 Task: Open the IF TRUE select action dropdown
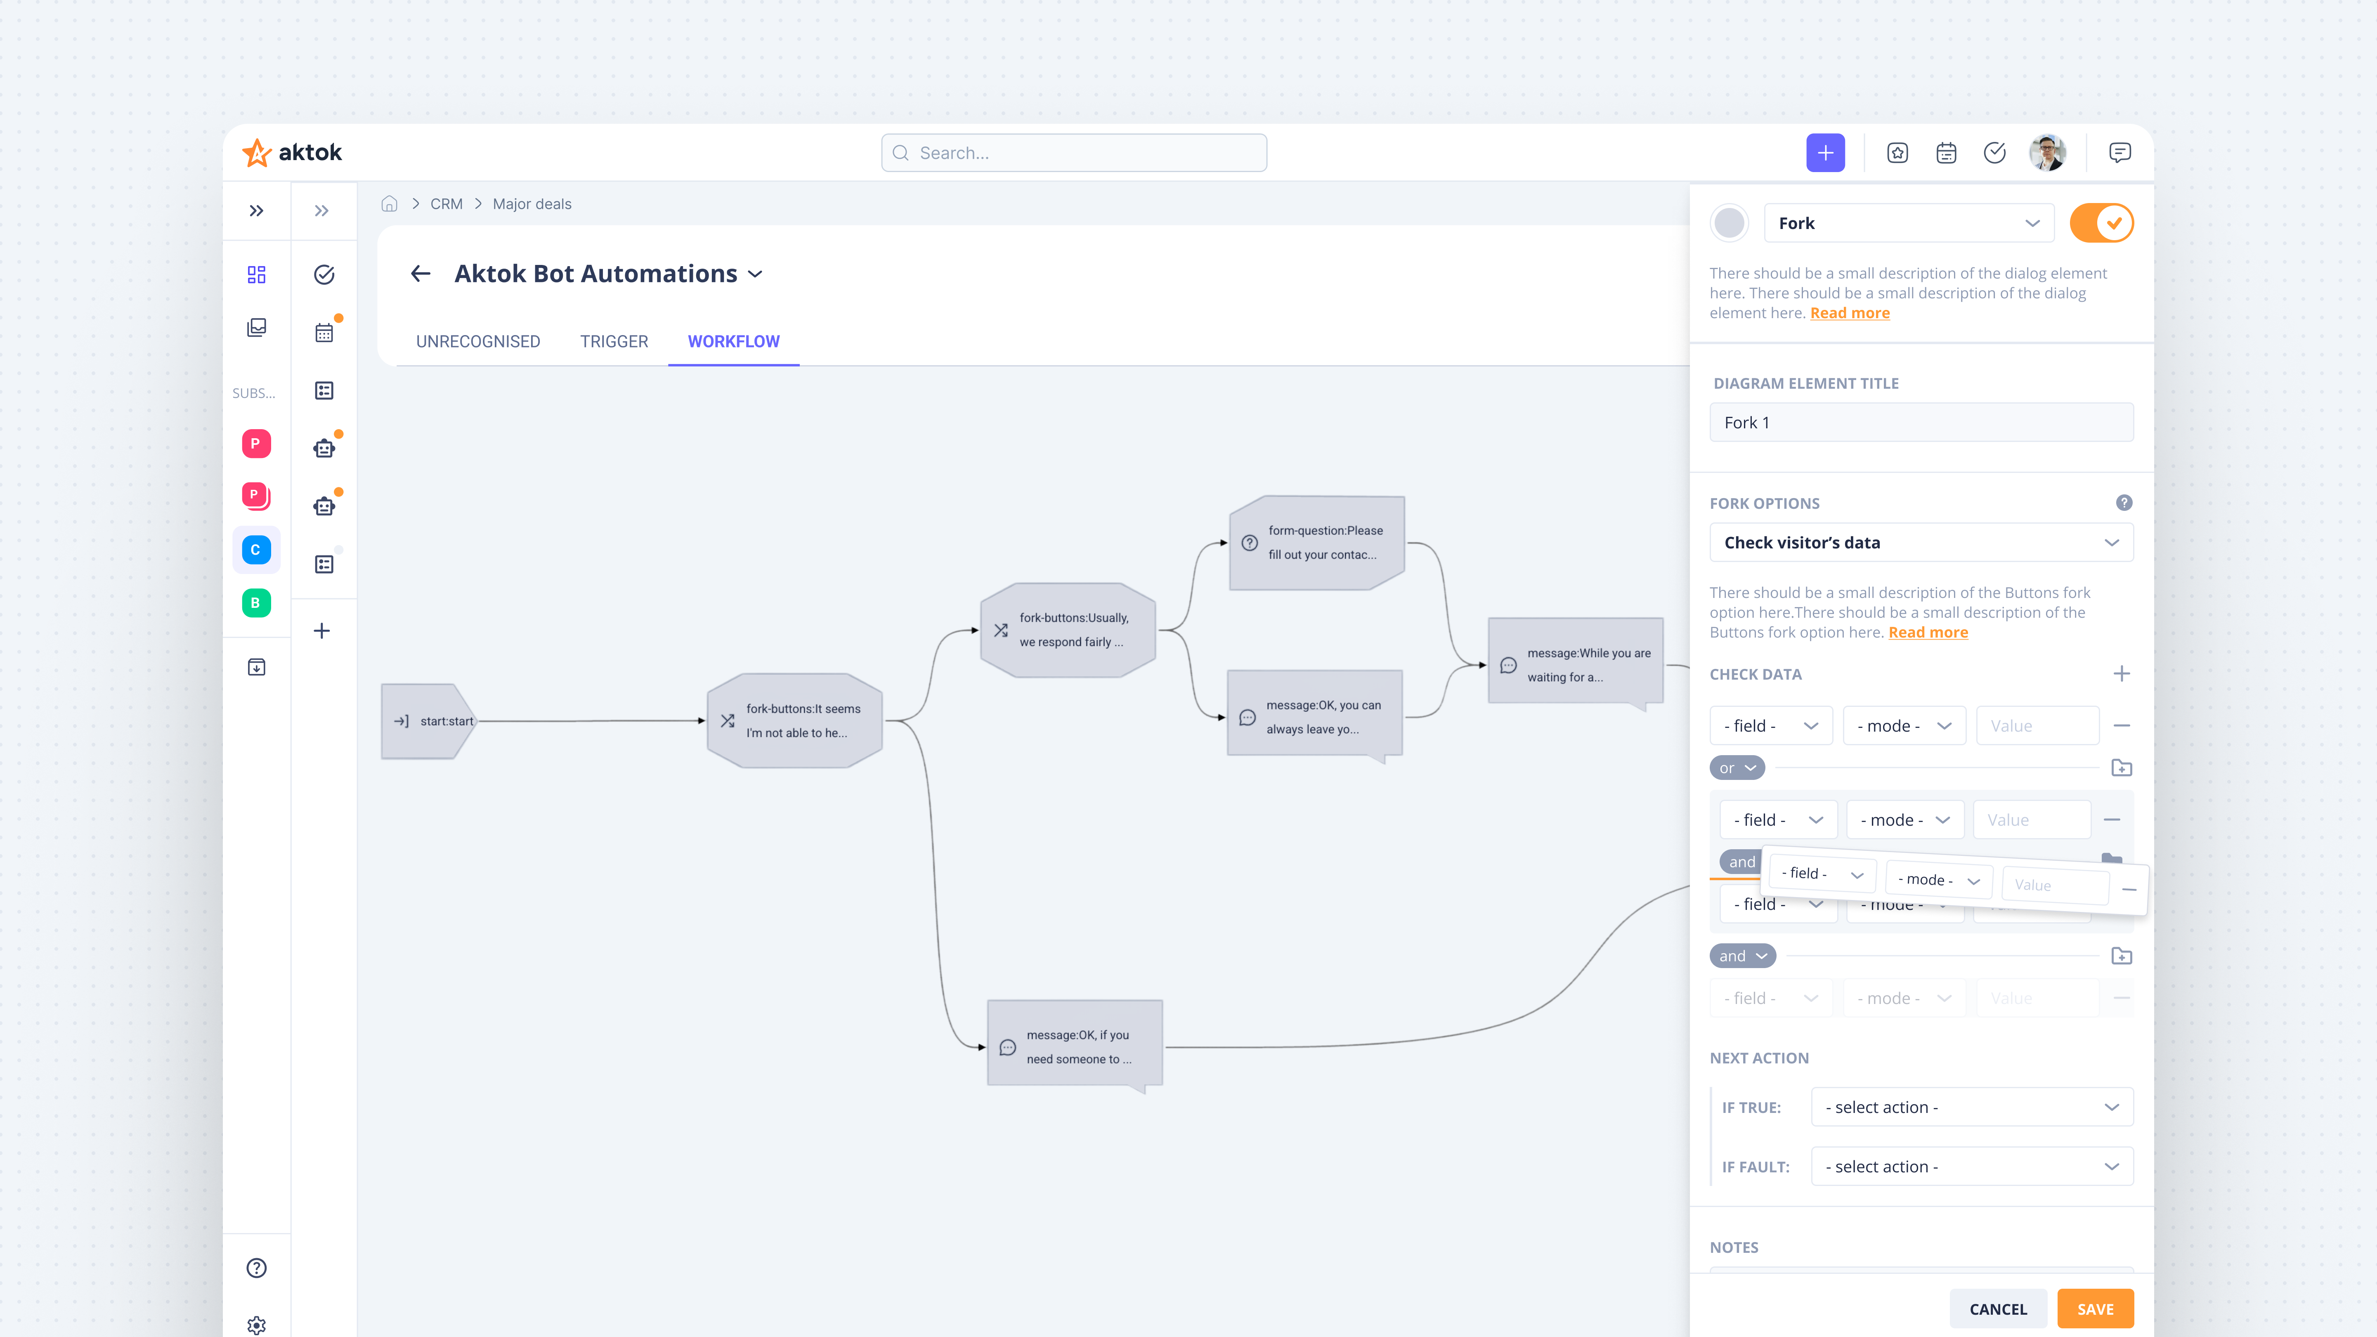[1971, 1106]
